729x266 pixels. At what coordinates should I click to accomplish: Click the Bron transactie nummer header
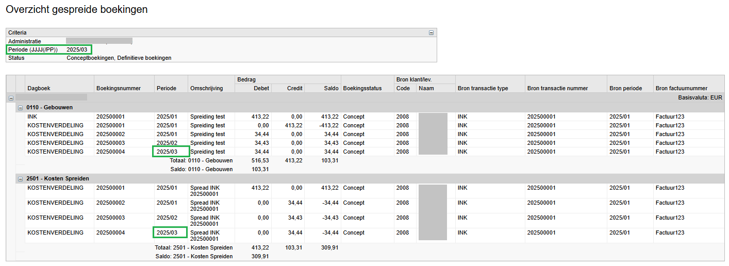pyautogui.click(x=558, y=88)
